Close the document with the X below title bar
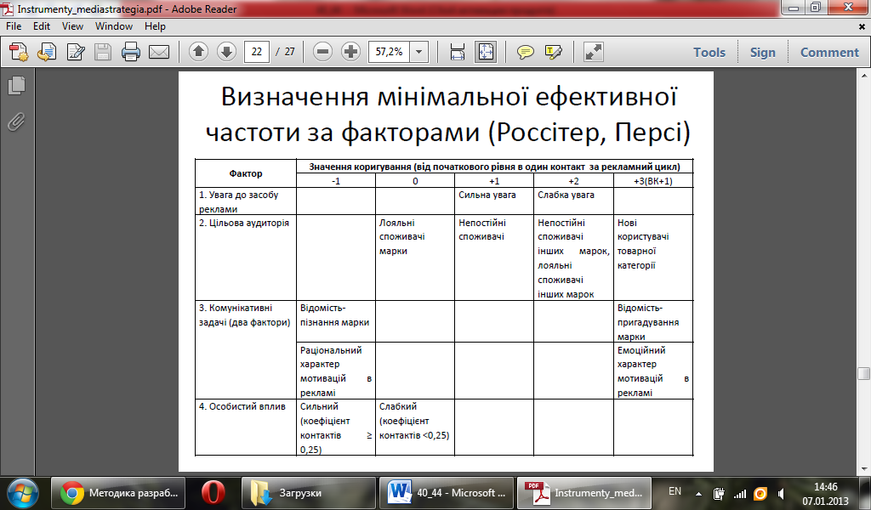 [x=862, y=26]
